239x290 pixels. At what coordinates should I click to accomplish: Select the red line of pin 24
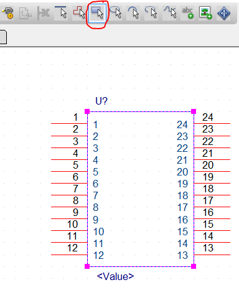point(212,124)
